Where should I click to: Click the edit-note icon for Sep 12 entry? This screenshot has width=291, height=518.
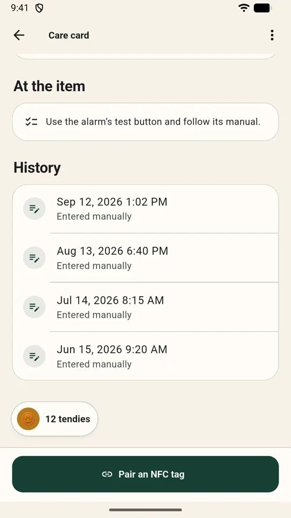point(34,208)
